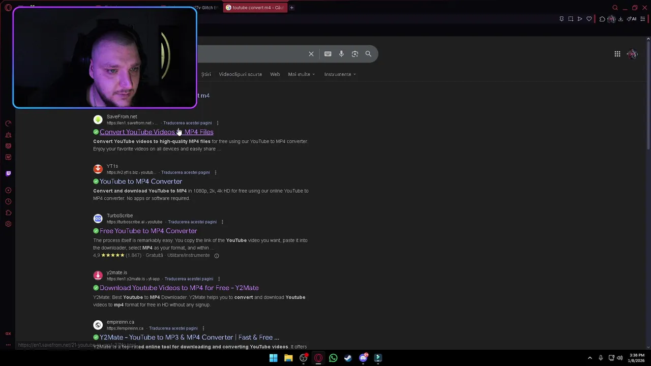The width and height of the screenshot is (651, 366).
Task: Open more options for SaveFrom.net result
Action: coord(217,123)
